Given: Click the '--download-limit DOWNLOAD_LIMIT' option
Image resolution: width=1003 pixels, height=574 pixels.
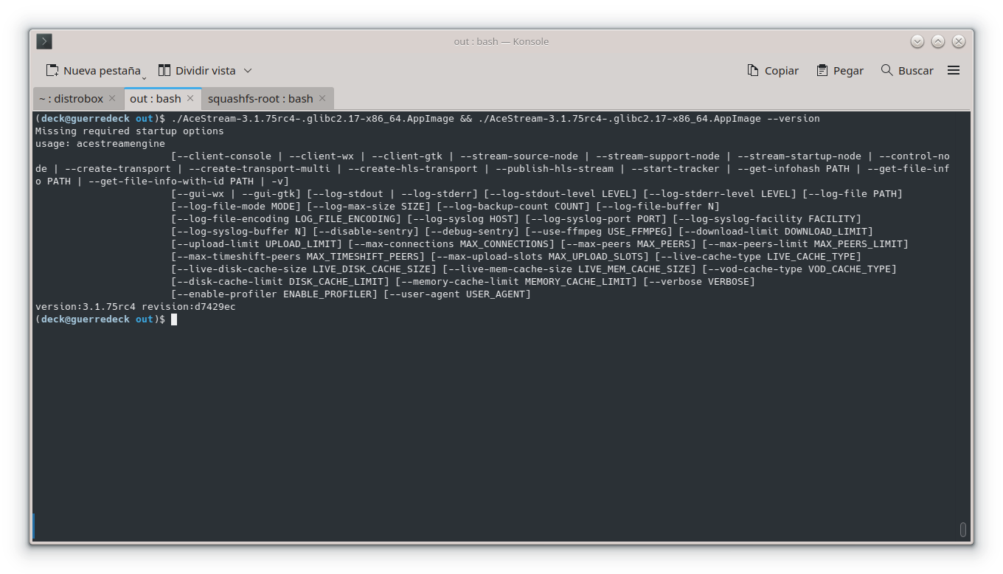Looking at the screenshot, I should point(776,232).
